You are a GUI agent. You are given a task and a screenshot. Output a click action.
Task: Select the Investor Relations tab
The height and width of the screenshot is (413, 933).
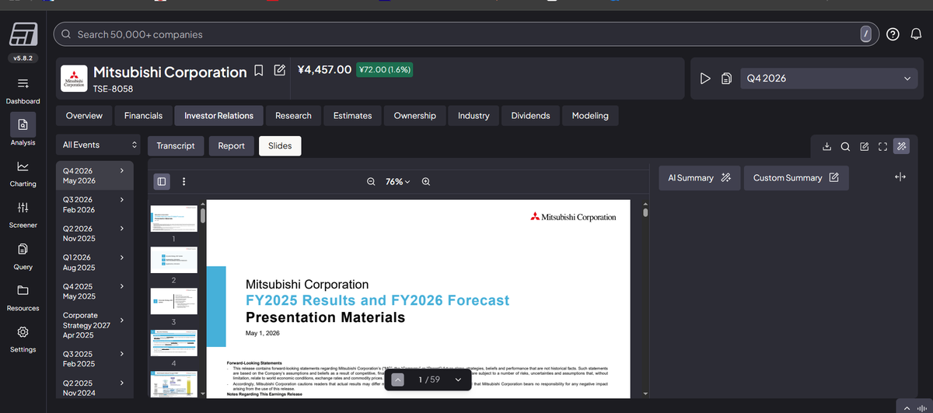pos(218,116)
